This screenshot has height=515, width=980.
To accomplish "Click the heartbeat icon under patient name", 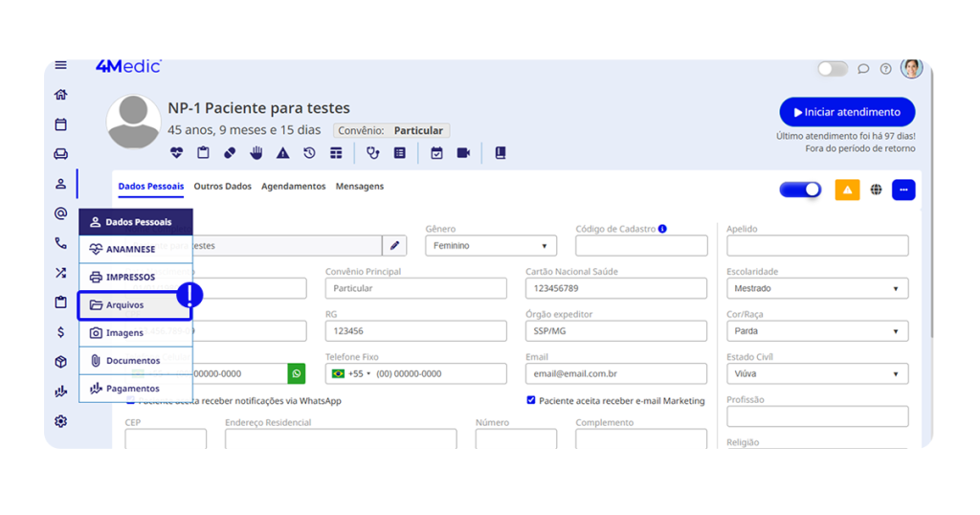I will click(x=176, y=153).
